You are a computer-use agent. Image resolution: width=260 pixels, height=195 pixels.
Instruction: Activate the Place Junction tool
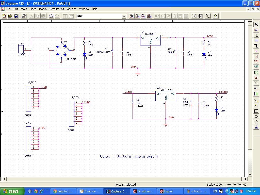point(256,51)
